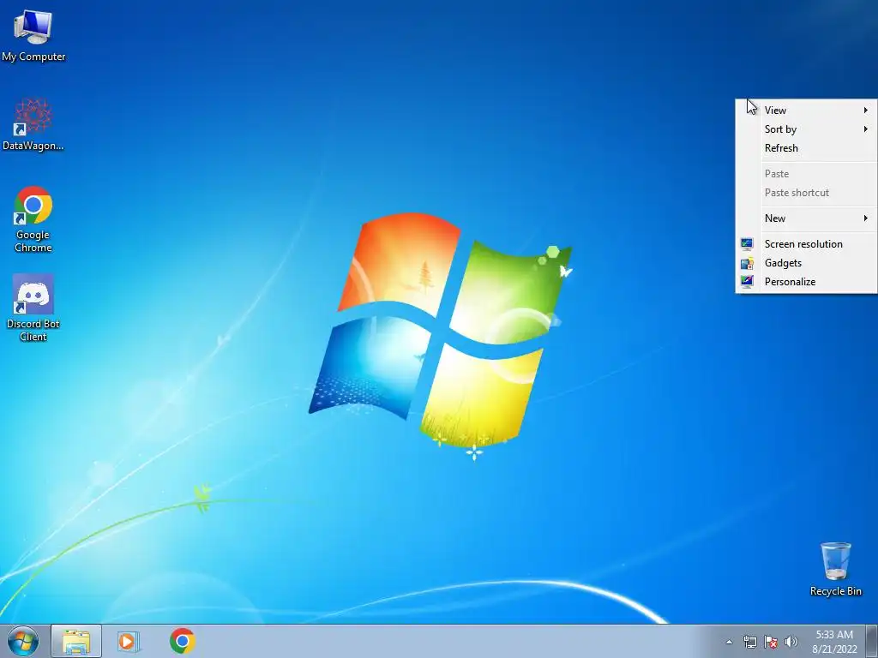
Task: Open the Windows Start menu orb
Action: pos(22,641)
